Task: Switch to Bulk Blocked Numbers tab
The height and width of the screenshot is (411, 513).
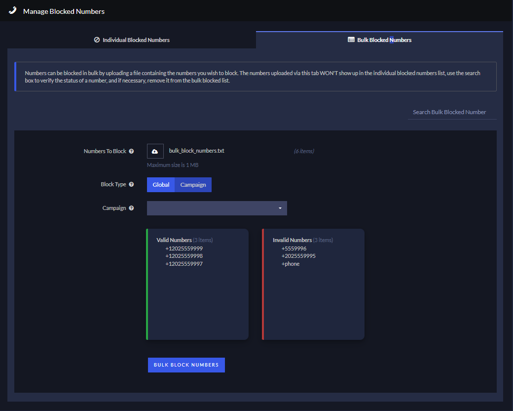Action: pos(379,40)
